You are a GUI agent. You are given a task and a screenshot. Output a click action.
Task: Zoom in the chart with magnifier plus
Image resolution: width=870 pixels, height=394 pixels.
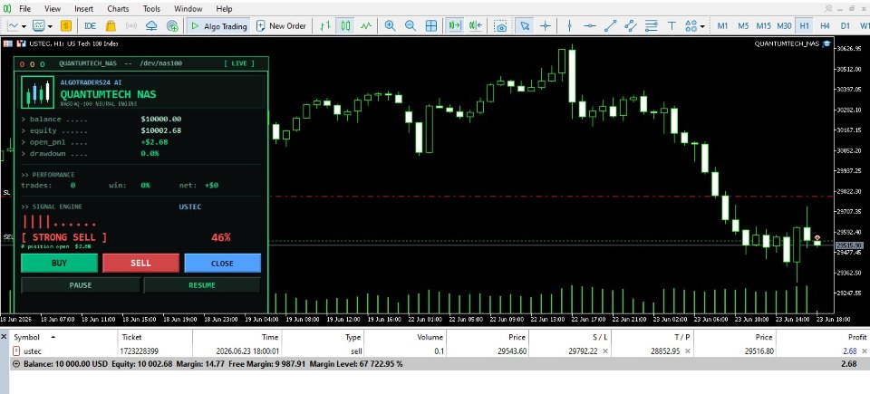390,25
